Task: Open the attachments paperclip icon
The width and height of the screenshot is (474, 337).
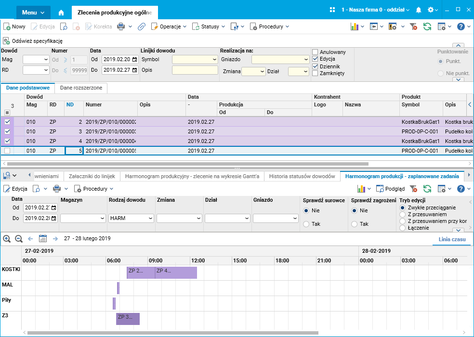Action: point(142,26)
